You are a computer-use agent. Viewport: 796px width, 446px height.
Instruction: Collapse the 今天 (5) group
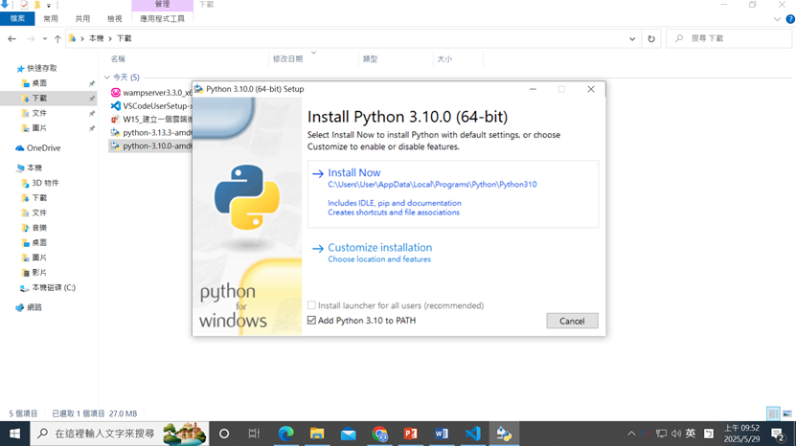[107, 78]
